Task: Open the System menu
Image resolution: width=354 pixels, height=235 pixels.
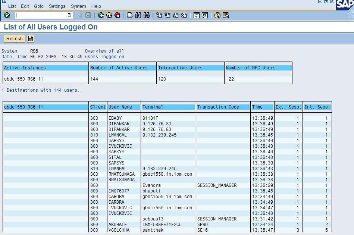Action: click(78, 6)
